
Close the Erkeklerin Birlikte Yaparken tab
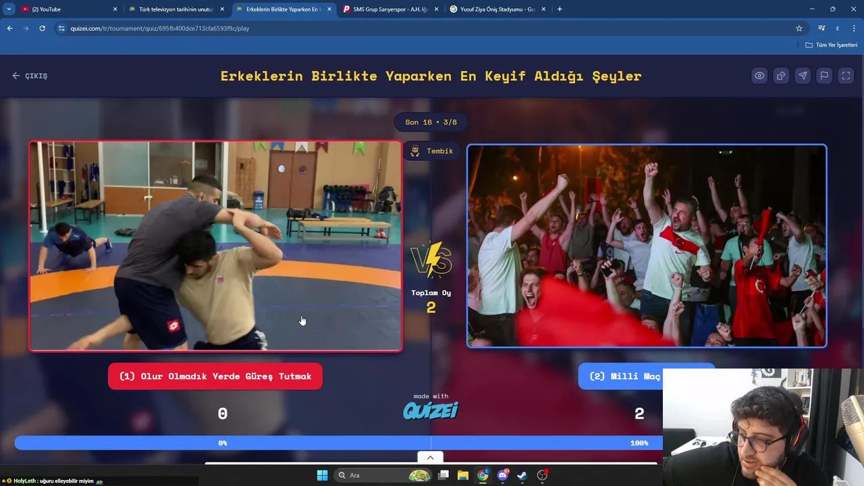(329, 9)
